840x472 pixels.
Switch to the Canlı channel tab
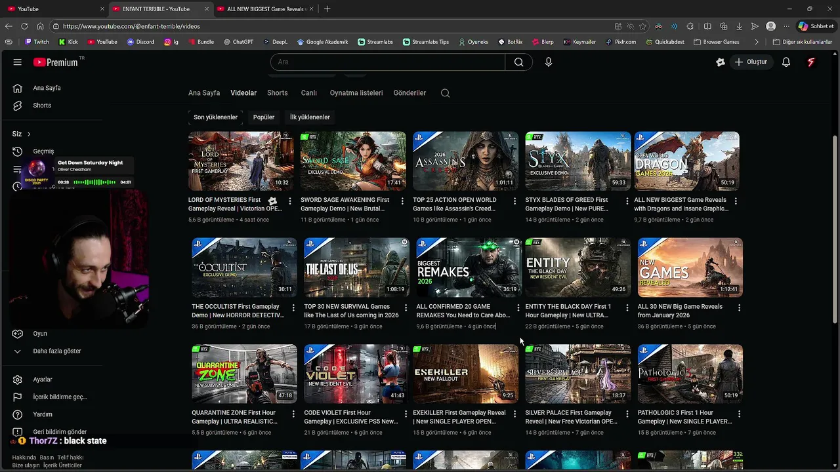tap(309, 93)
